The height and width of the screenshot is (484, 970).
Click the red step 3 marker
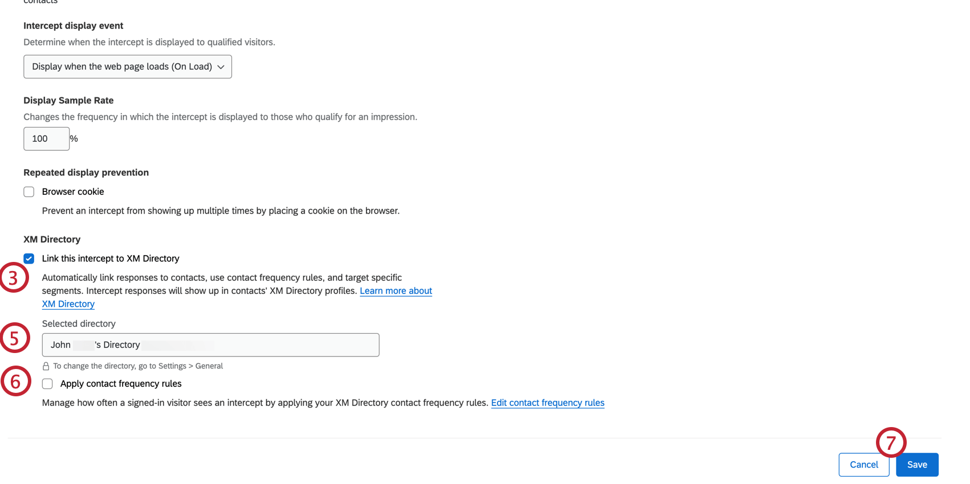[14, 278]
